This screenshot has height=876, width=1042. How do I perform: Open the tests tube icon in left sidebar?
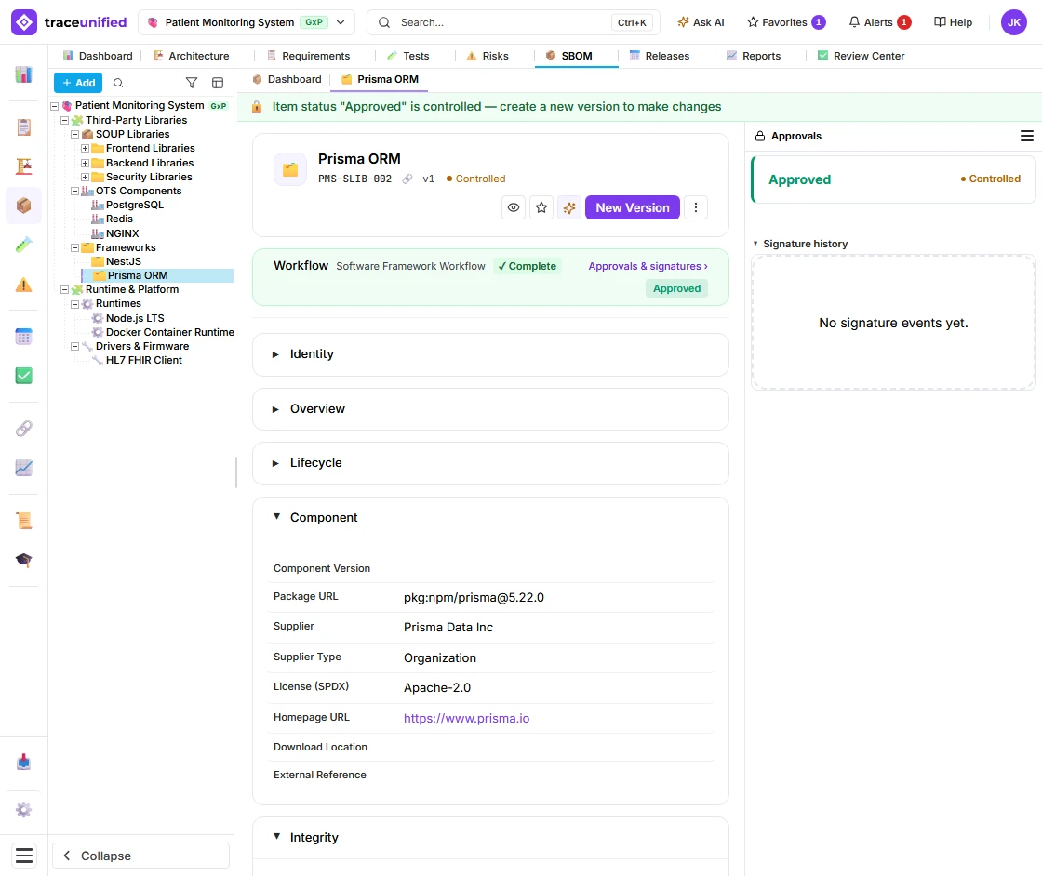pyautogui.click(x=24, y=246)
